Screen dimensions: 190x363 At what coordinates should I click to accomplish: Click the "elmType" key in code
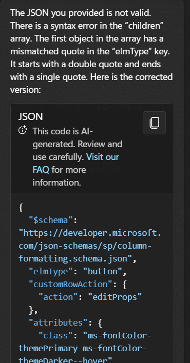[x=49, y=271]
